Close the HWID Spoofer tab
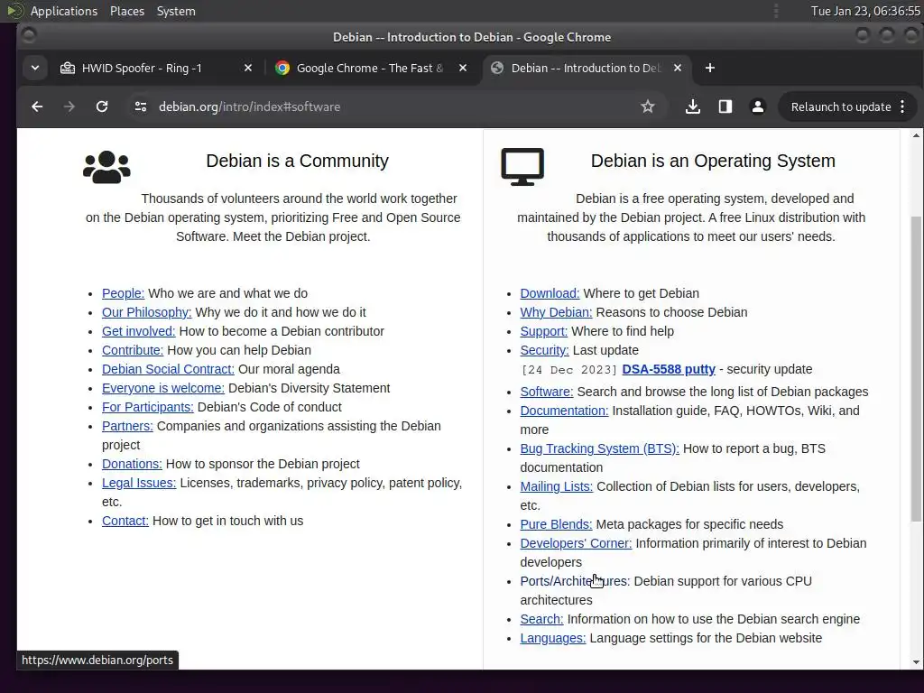The image size is (924, 693). click(248, 68)
